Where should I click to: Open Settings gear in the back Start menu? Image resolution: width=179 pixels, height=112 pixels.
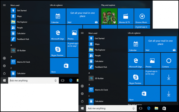point(4,66)
